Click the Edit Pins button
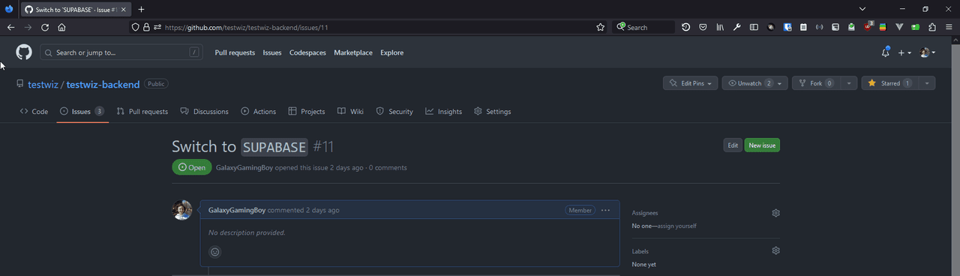The height and width of the screenshot is (276, 960). click(691, 83)
